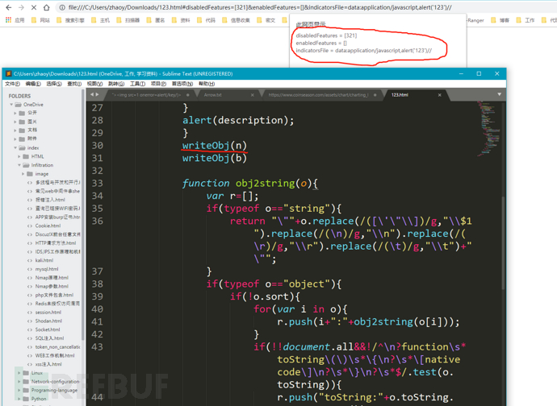Open the 项目(P) menu
The image size is (557, 406).
[158, 84]
